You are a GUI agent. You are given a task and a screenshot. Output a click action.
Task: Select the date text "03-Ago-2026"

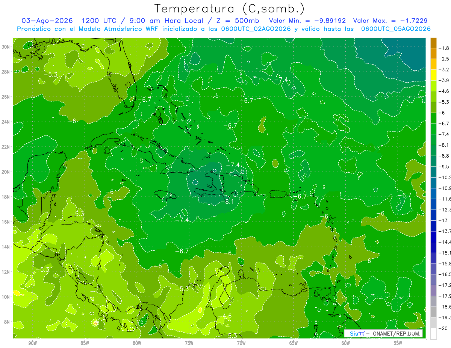pyautogui.click(x=47, y=21)
